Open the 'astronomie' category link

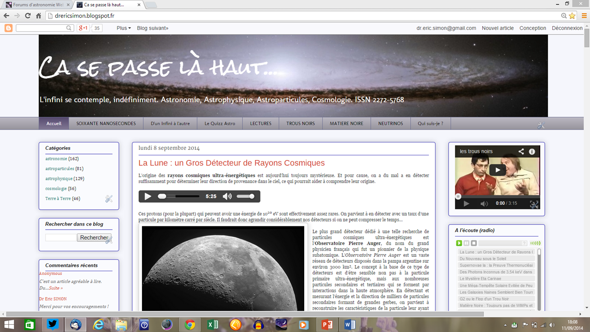(x=56, y=159)
